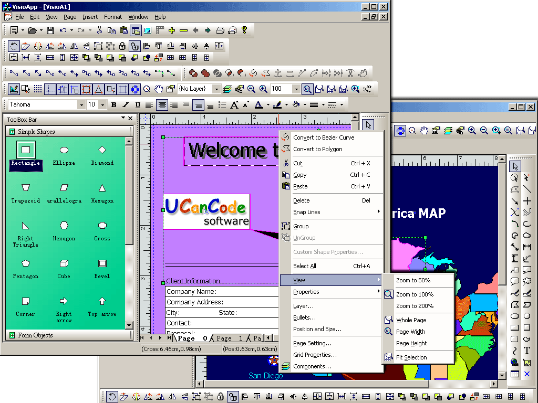Open the Tahoma font name dropdown
The image size is (538, 403).
coord(82,104)
